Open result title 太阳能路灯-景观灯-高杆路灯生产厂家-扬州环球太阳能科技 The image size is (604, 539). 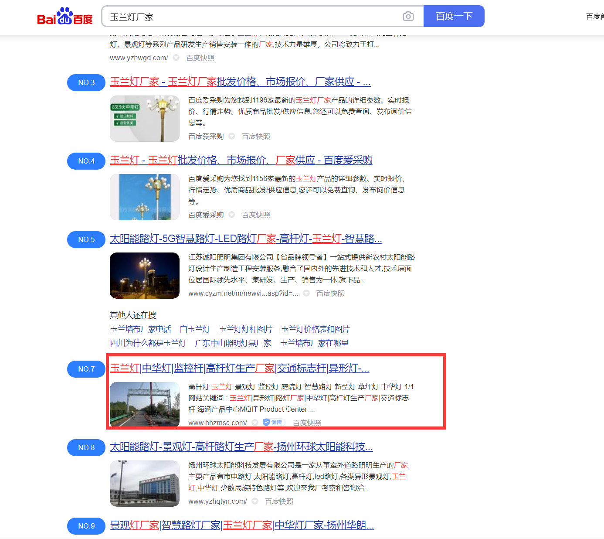(241, 447)
